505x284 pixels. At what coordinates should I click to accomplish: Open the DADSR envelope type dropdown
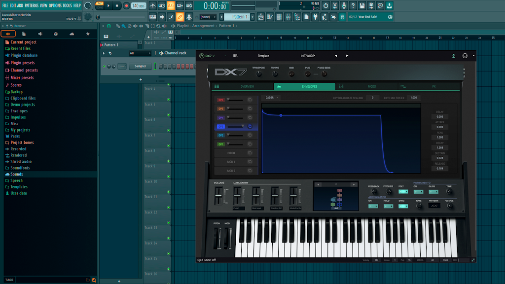(272, 98)
